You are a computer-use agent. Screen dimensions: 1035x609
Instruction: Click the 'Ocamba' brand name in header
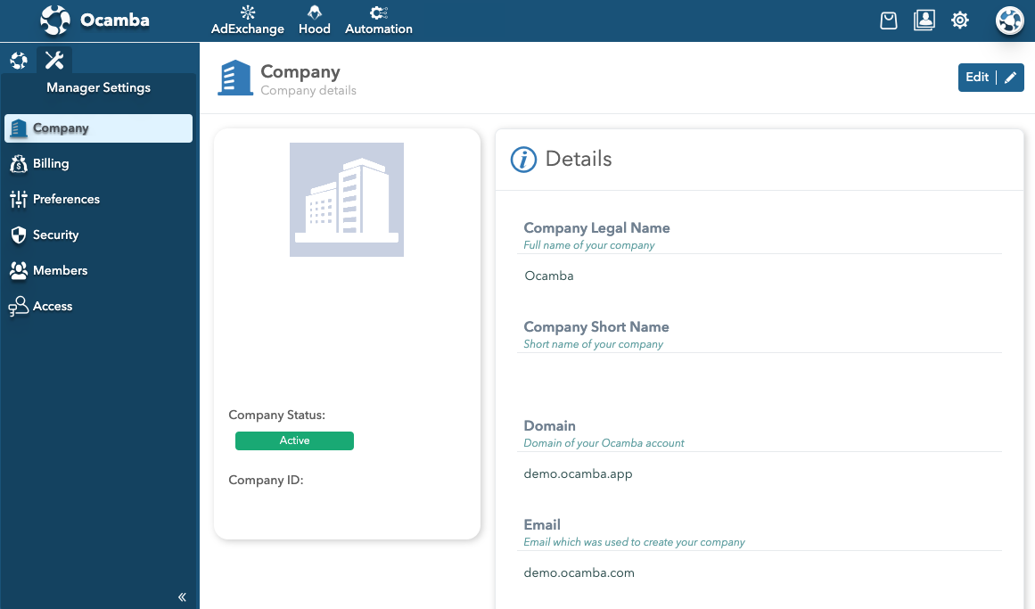(x=115, y=20)
